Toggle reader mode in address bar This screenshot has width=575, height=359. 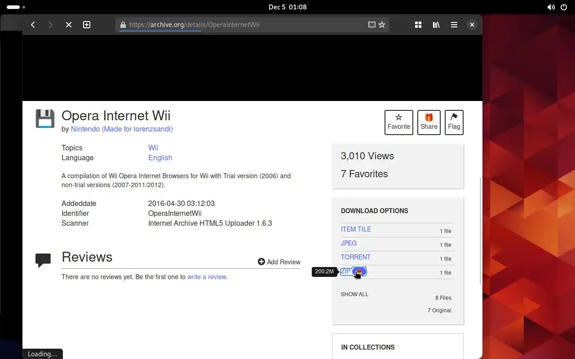pos(372,25)
